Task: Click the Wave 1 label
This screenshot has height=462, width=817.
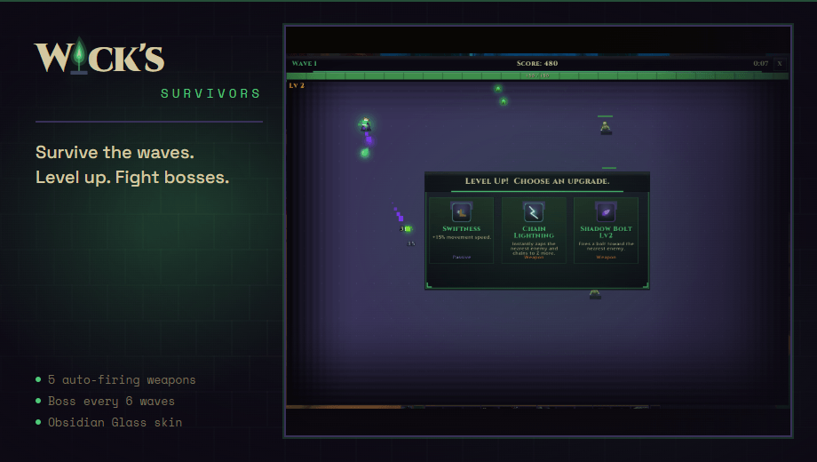Action: (305, 64)
